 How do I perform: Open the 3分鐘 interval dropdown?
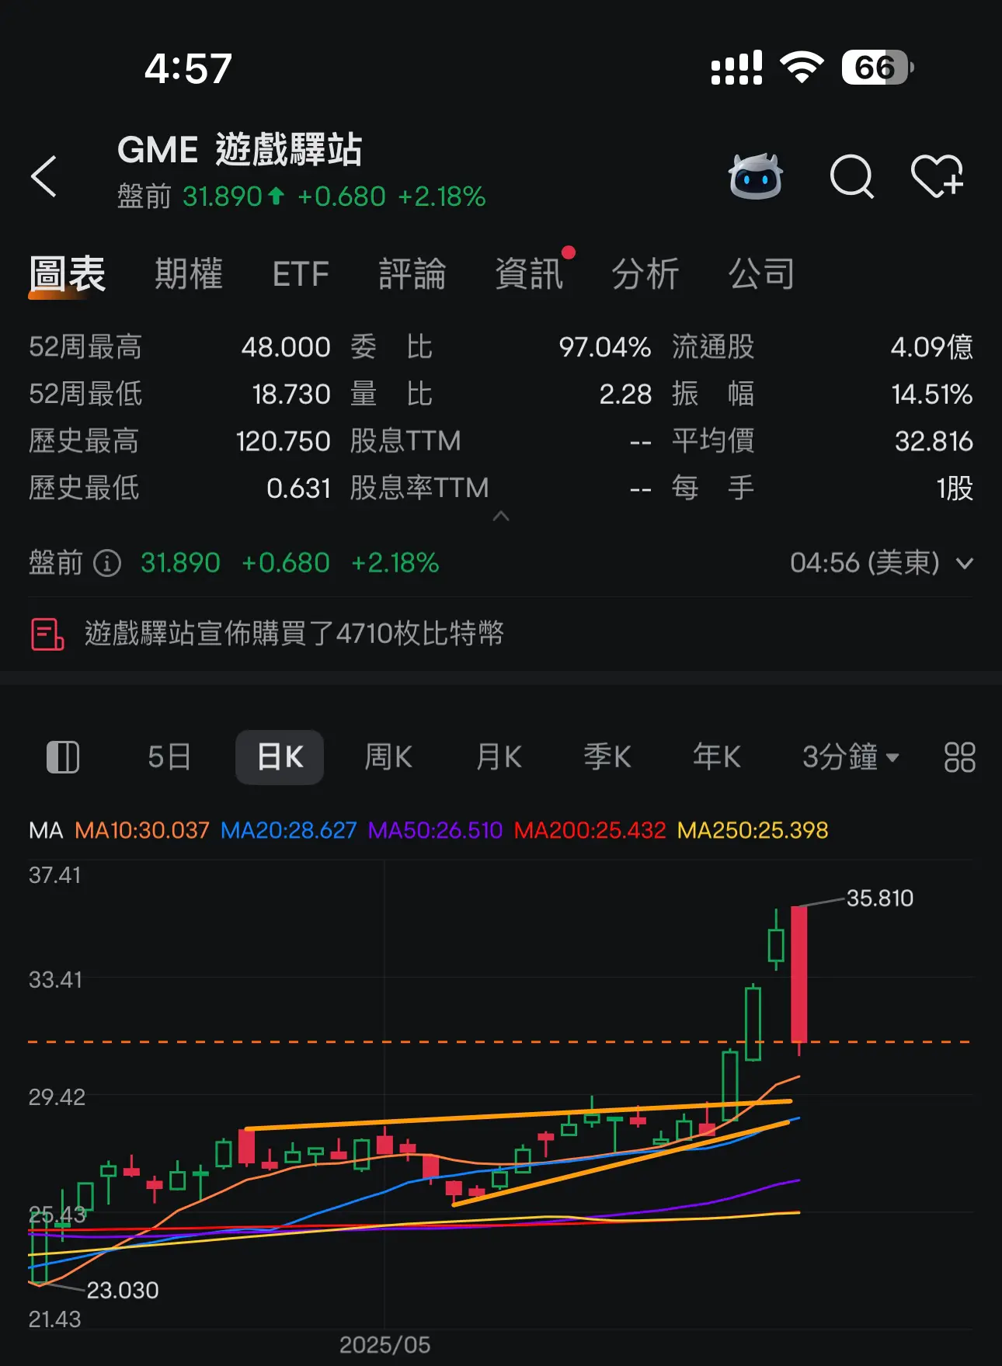pyautogui.click(x=851, y=757)
